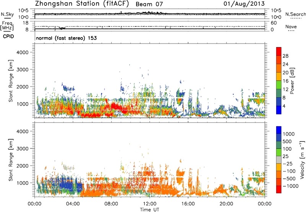Click the solid line sample under 'N.Sky'
Image resolution: width=306 pixels, height=212 pixels.
pyautogui.click(x=7, y=18)
